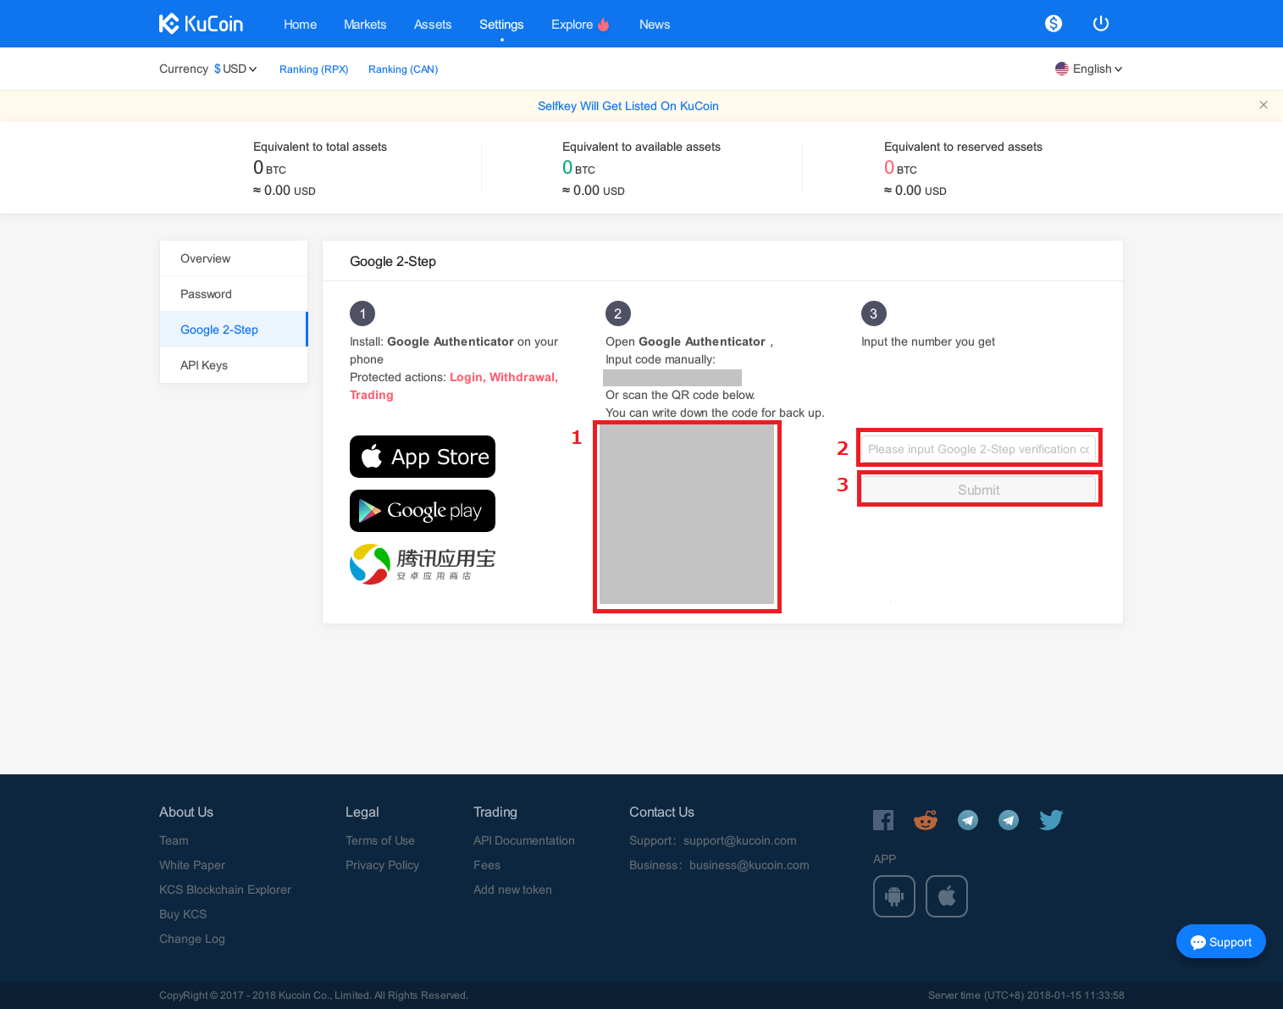Open the Google Play download badge
Screen dimensions: 1283x1009
click(x=423, y=511)
